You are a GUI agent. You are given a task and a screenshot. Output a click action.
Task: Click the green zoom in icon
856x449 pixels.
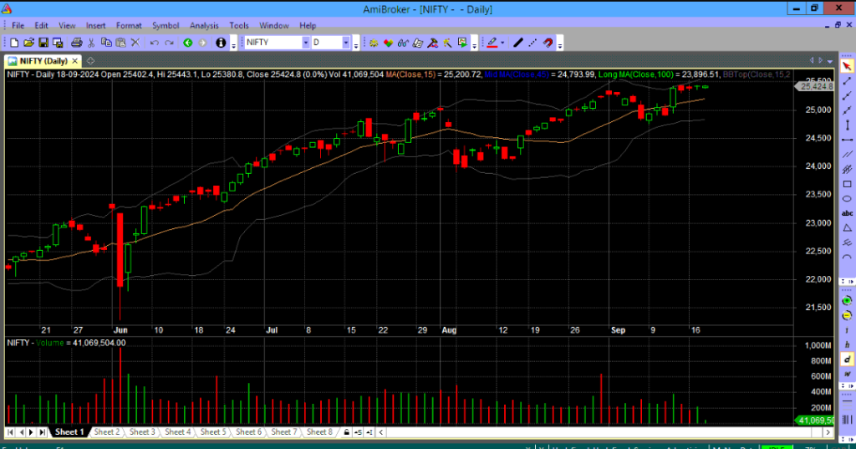848,301
